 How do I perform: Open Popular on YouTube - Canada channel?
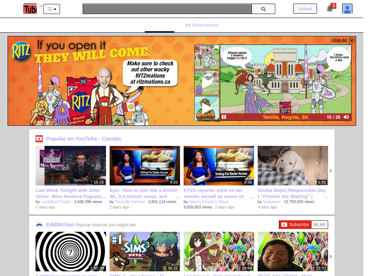83,139
